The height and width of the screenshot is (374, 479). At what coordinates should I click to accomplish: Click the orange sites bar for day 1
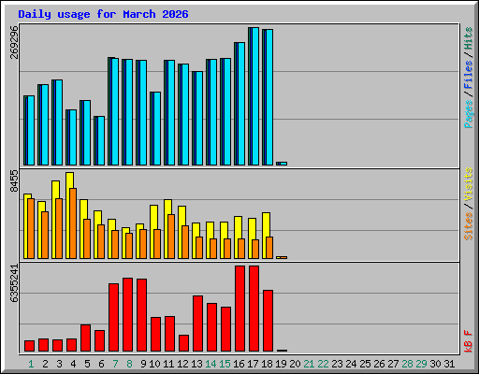click(x=31, y=229)
